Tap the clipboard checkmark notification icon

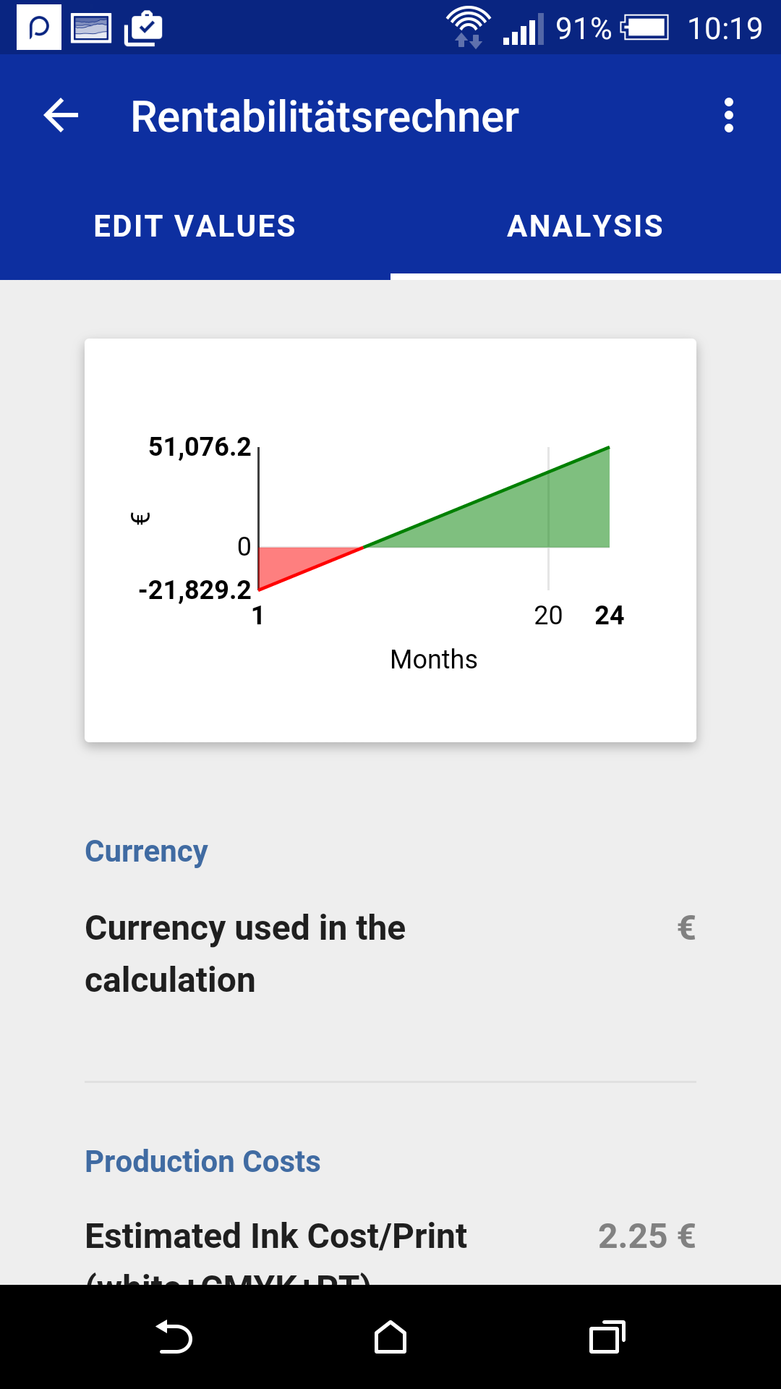(143, 28)
